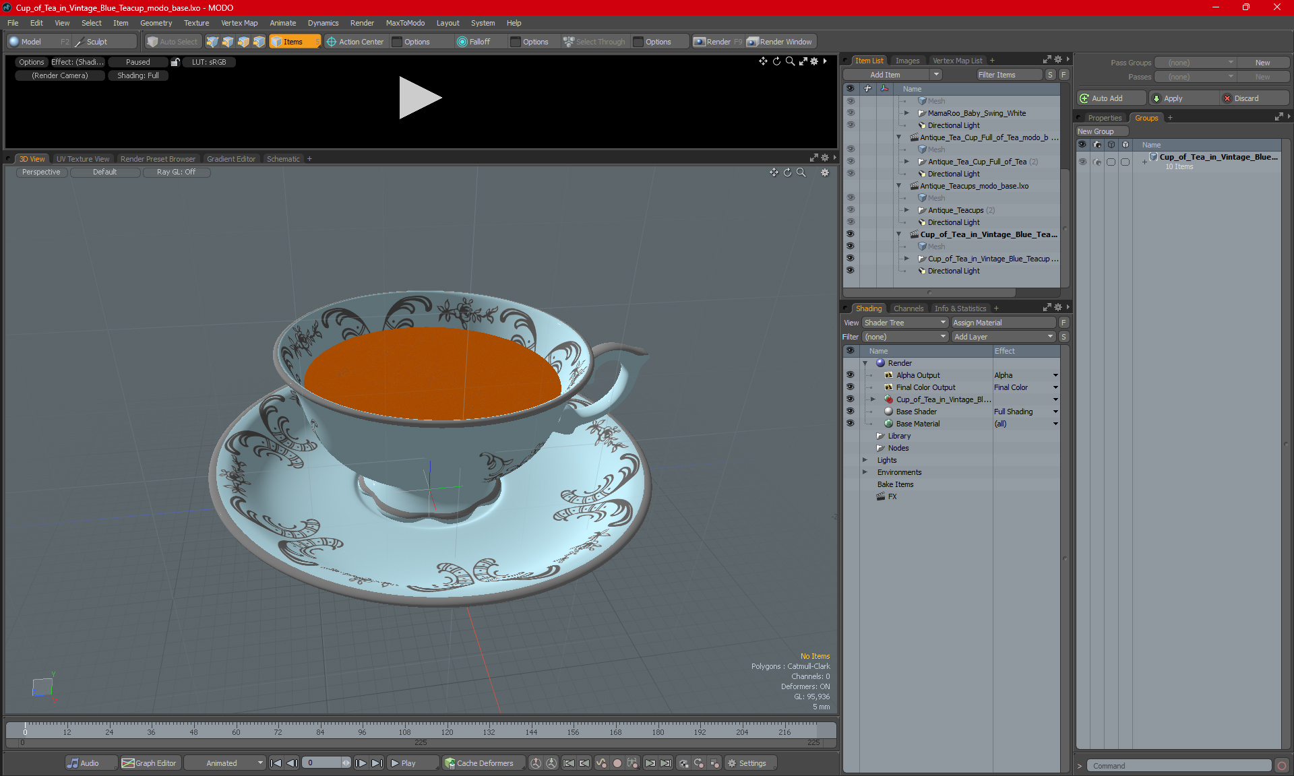The image size is (1294, 776).
Task: Open Audio settings
Action: (90, 763)
